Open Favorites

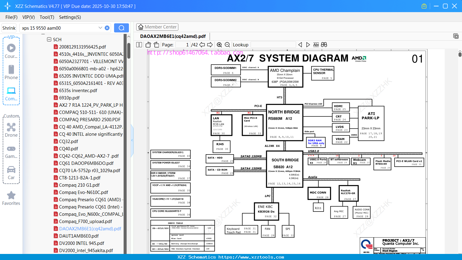(x=11, y=198)
